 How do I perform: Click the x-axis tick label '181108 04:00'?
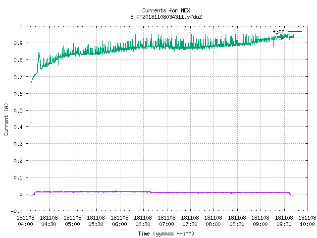pos(25,221)
